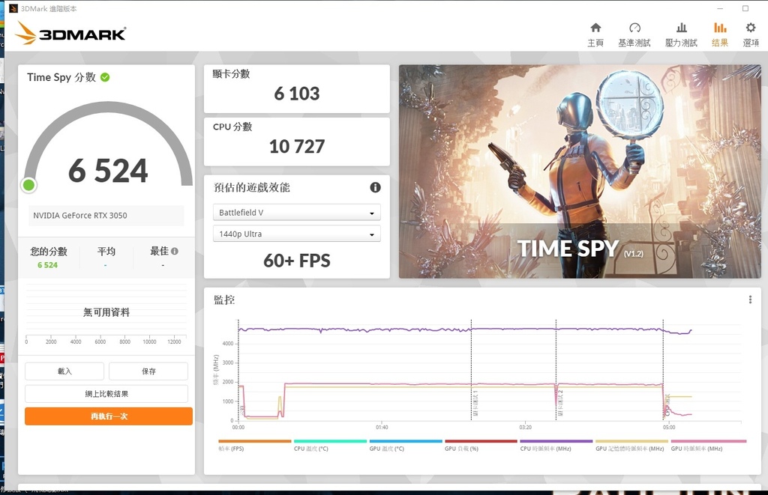
Task: Click the 網上比較結果 compare online button
Action: pyautogui.click(x=106, y=394)
